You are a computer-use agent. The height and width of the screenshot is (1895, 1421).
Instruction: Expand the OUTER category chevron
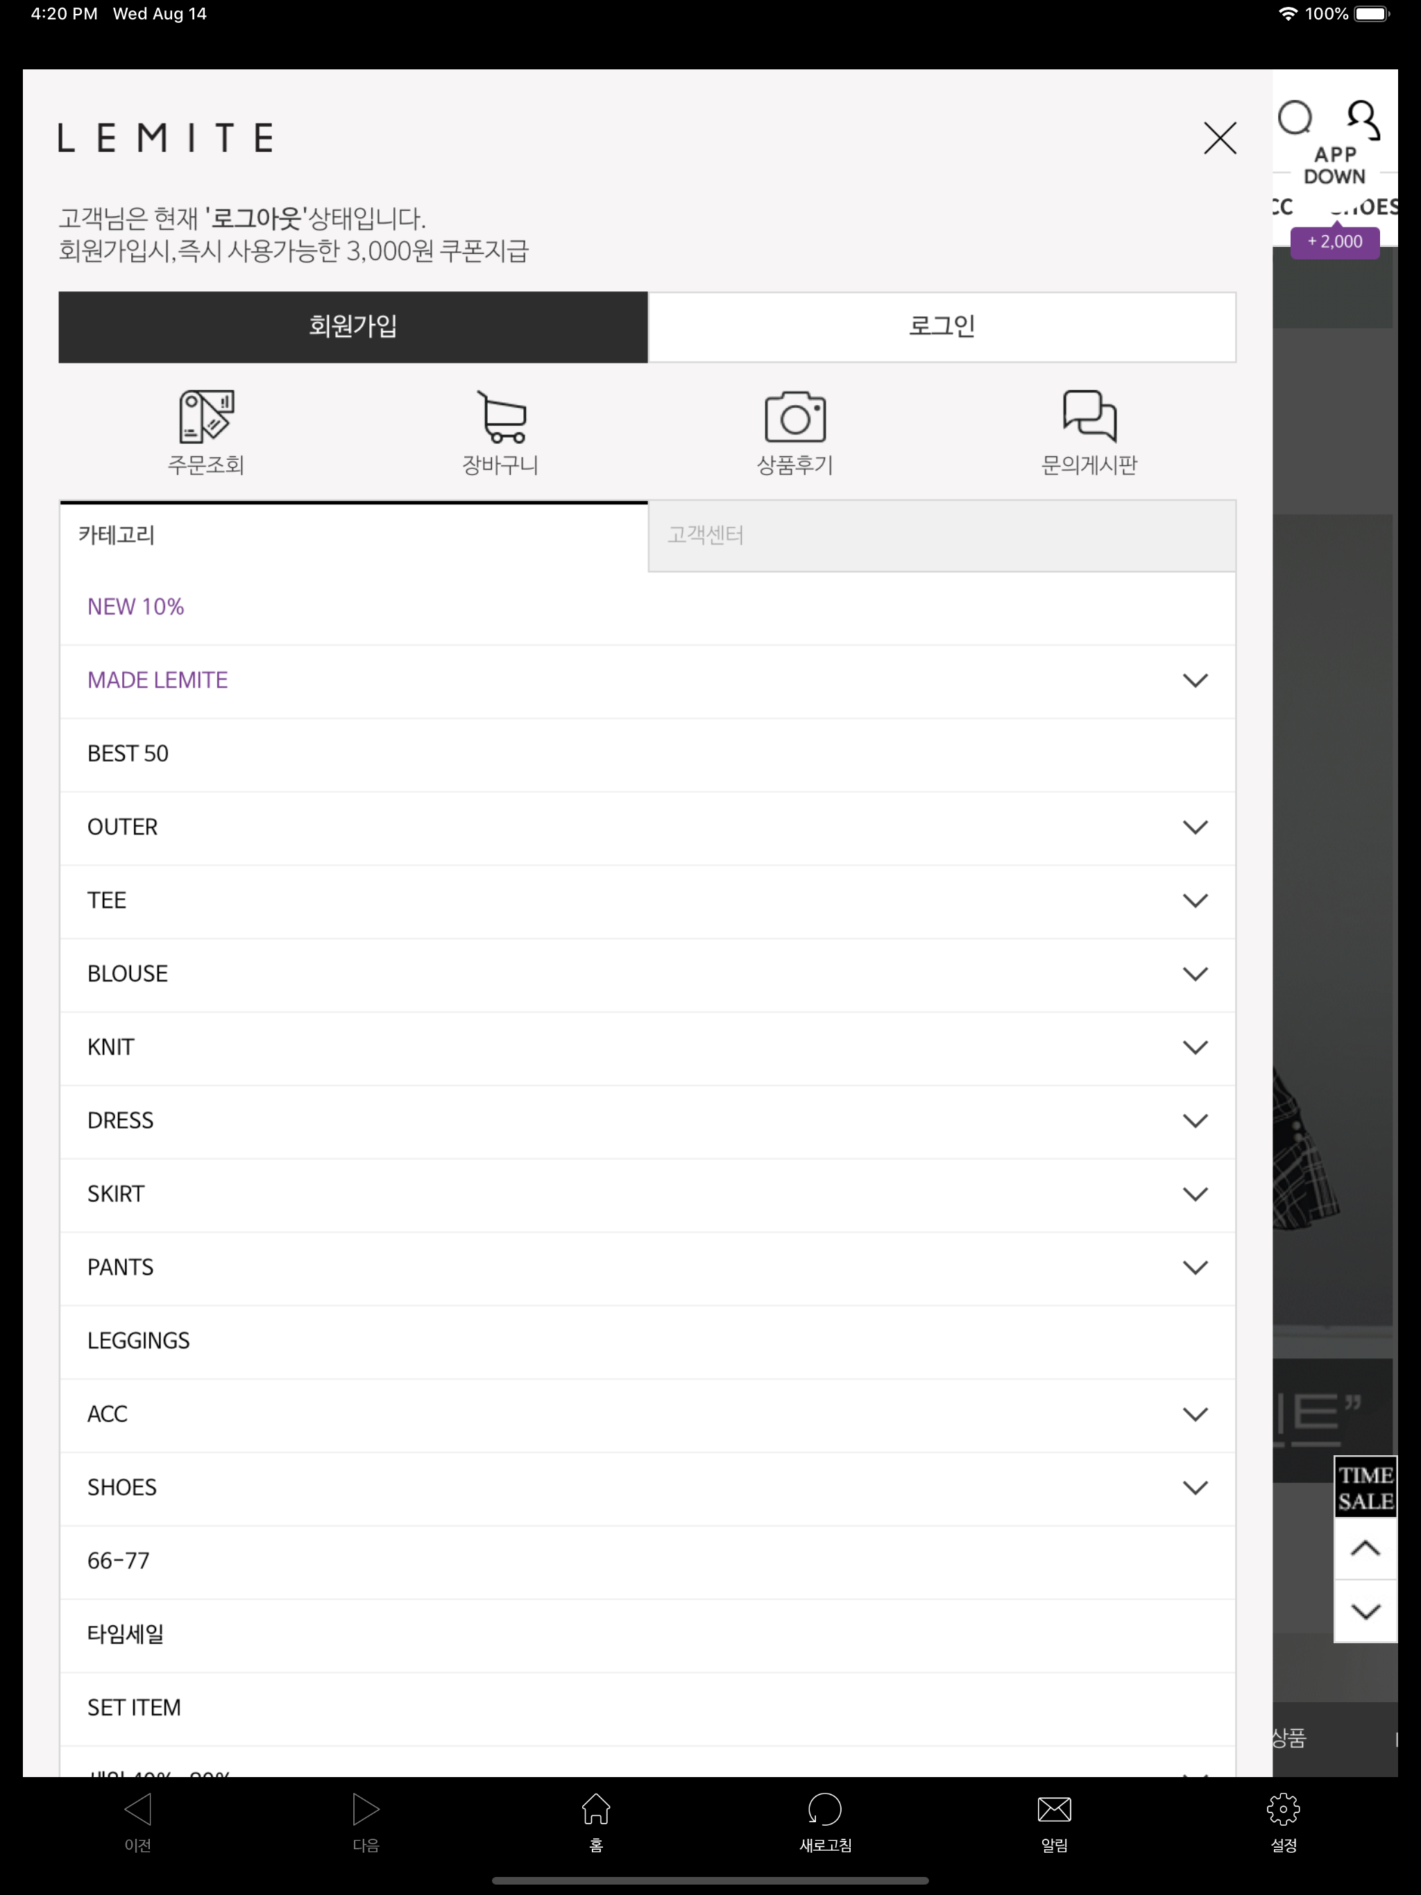pyautogui.click(x=1195, y=827)
